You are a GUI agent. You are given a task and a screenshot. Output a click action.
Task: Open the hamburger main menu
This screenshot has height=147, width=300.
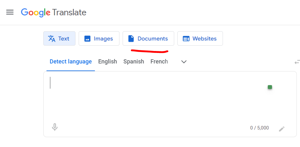coord(10,12)
